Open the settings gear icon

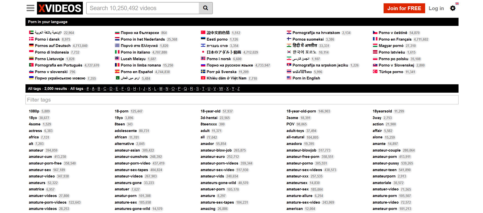[453, 8]
